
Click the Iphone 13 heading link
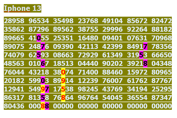pyautogui.click(x=22, y=8)
